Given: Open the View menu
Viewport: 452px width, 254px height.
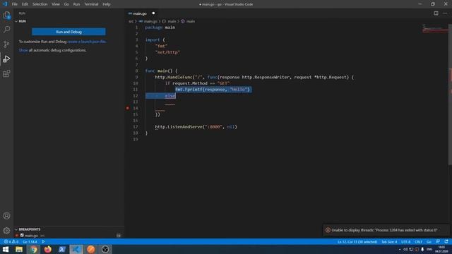Looking at the screenshot, I should coord(56,4).
